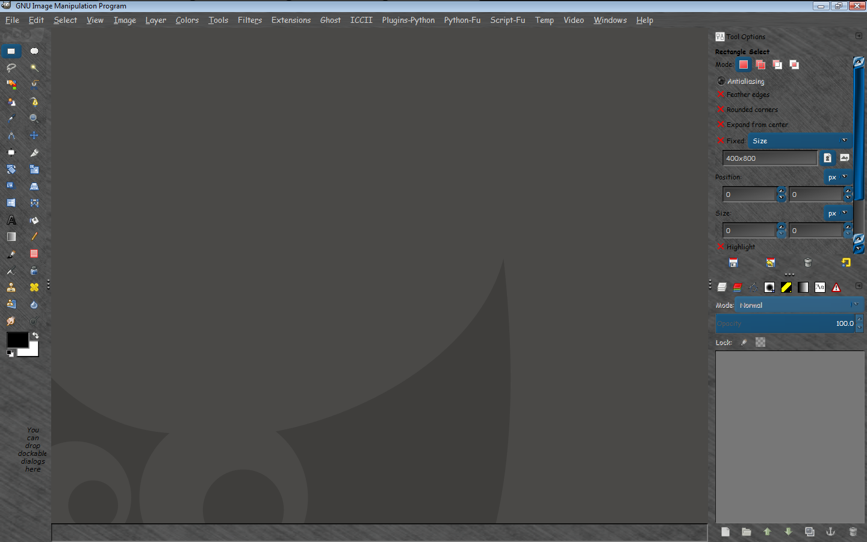Enable the Fixed checkbox
Image resolution: width=867 pixels, height=542 pixels.
pyautogui.click(x=721, y=141)
